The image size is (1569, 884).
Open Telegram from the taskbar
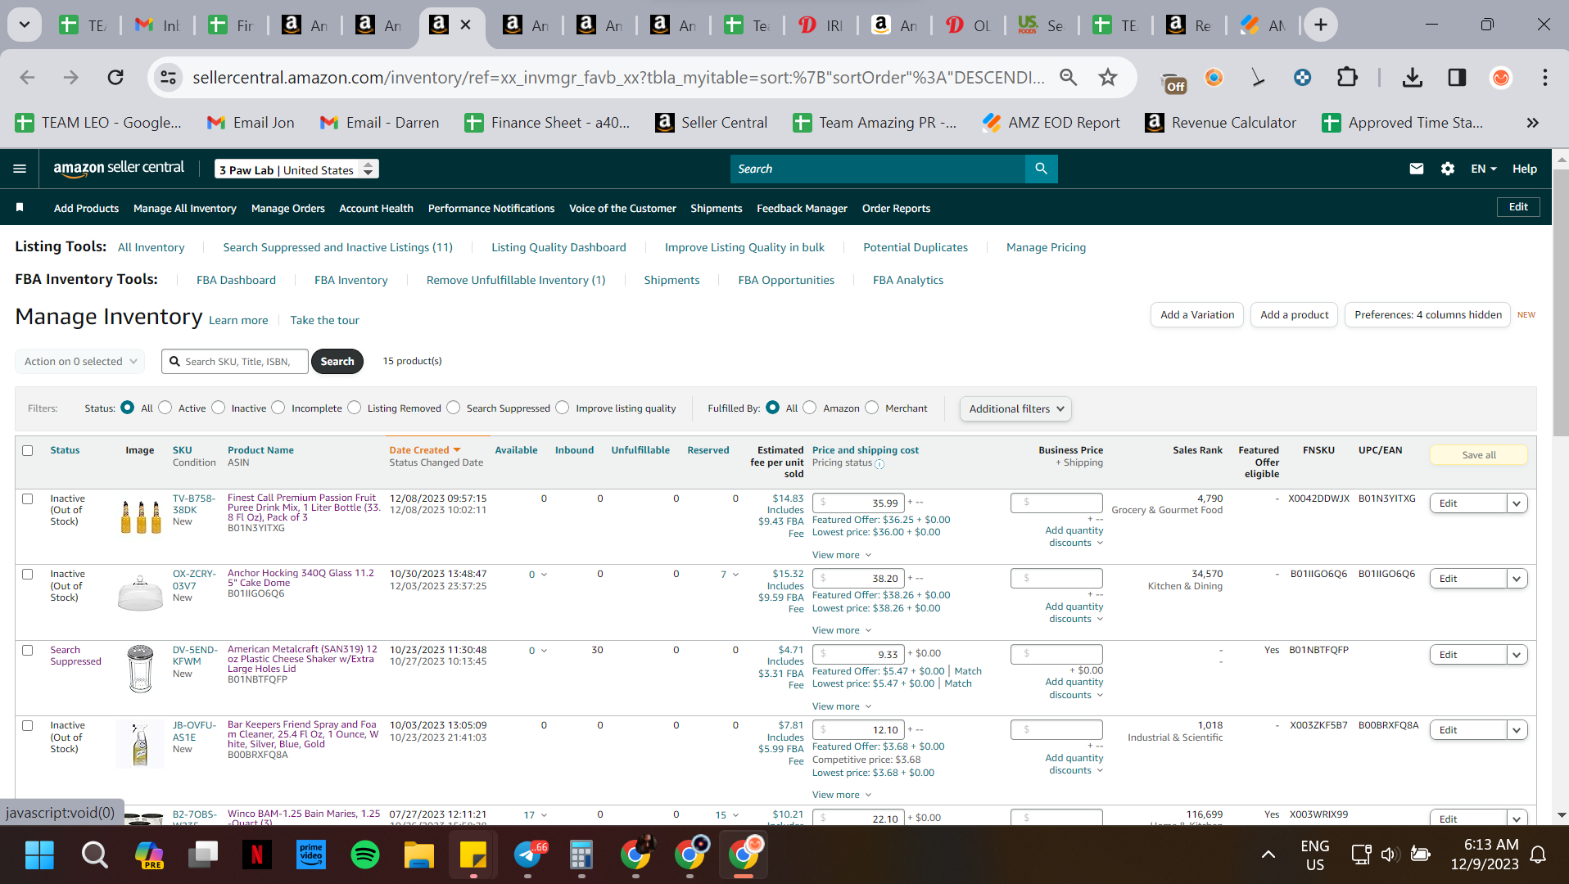pos(528,855)
